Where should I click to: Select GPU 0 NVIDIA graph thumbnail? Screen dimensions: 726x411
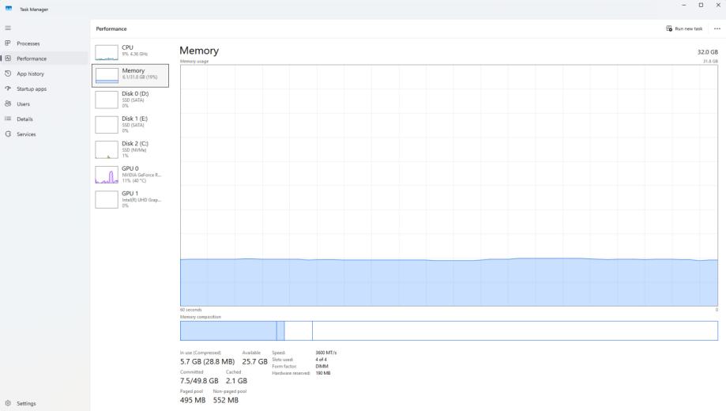click(107, 175)
